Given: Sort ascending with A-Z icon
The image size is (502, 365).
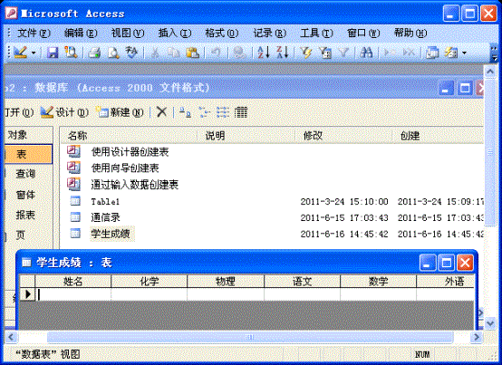Looking at the screenshot, I should tap(264, 53).
